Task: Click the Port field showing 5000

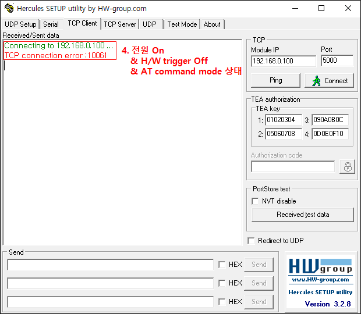Action: click(337, 60)
